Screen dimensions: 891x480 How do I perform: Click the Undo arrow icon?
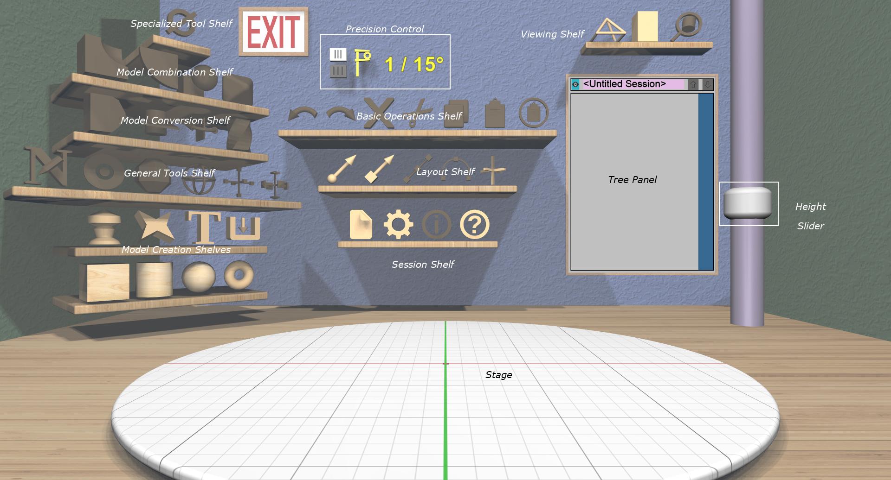[303, 114]
